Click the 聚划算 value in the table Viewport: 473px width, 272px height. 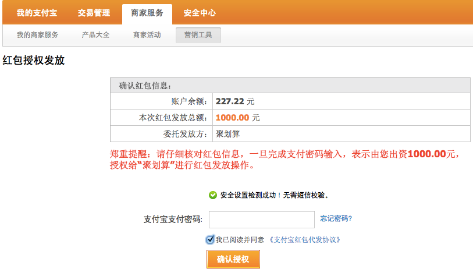tap(227, 134)
